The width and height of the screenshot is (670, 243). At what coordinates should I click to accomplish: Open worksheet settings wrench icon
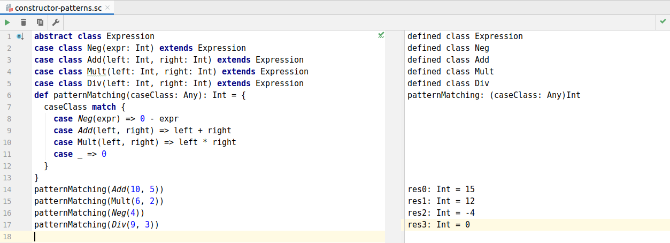(x=56, y=22)
